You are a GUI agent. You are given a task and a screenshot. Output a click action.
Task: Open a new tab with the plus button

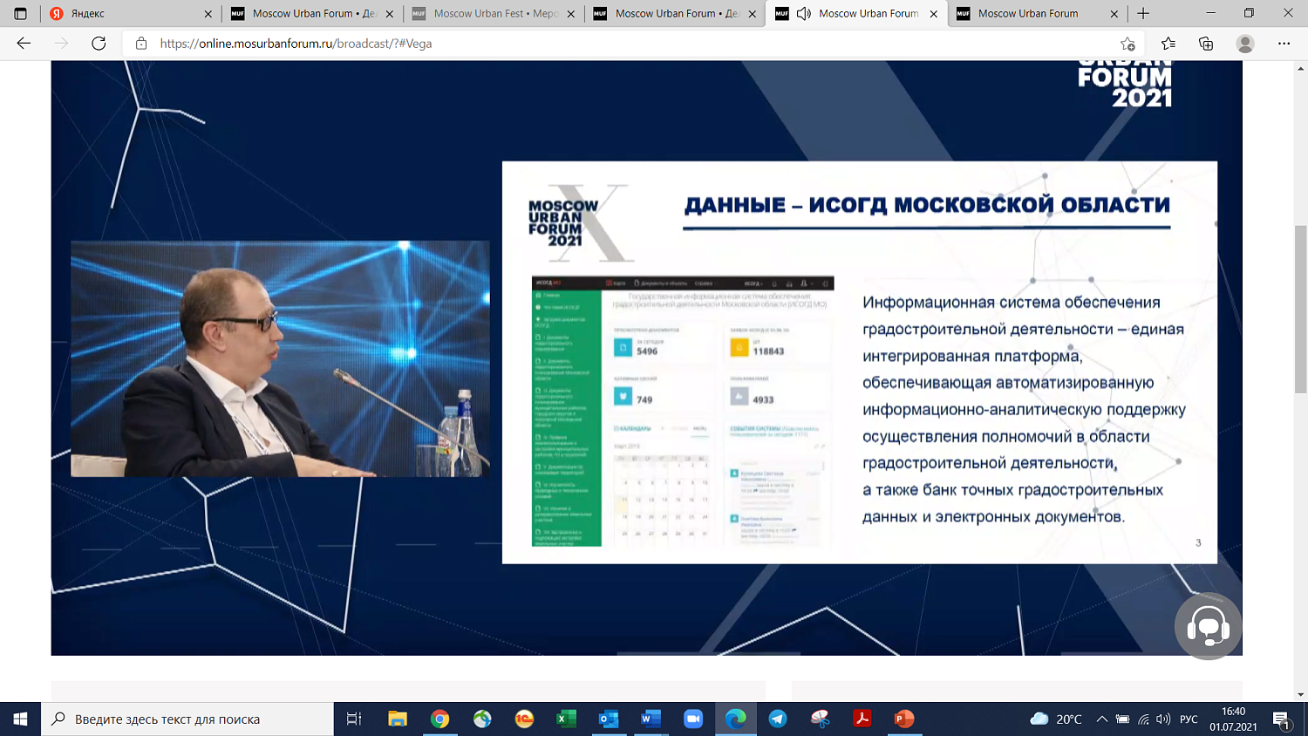pos(1142,13)
